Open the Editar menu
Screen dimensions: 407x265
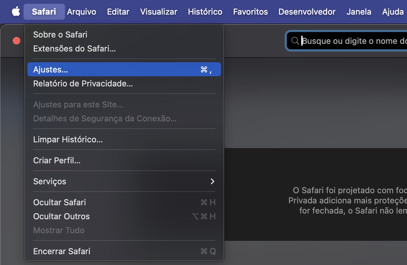pos(118,11)
